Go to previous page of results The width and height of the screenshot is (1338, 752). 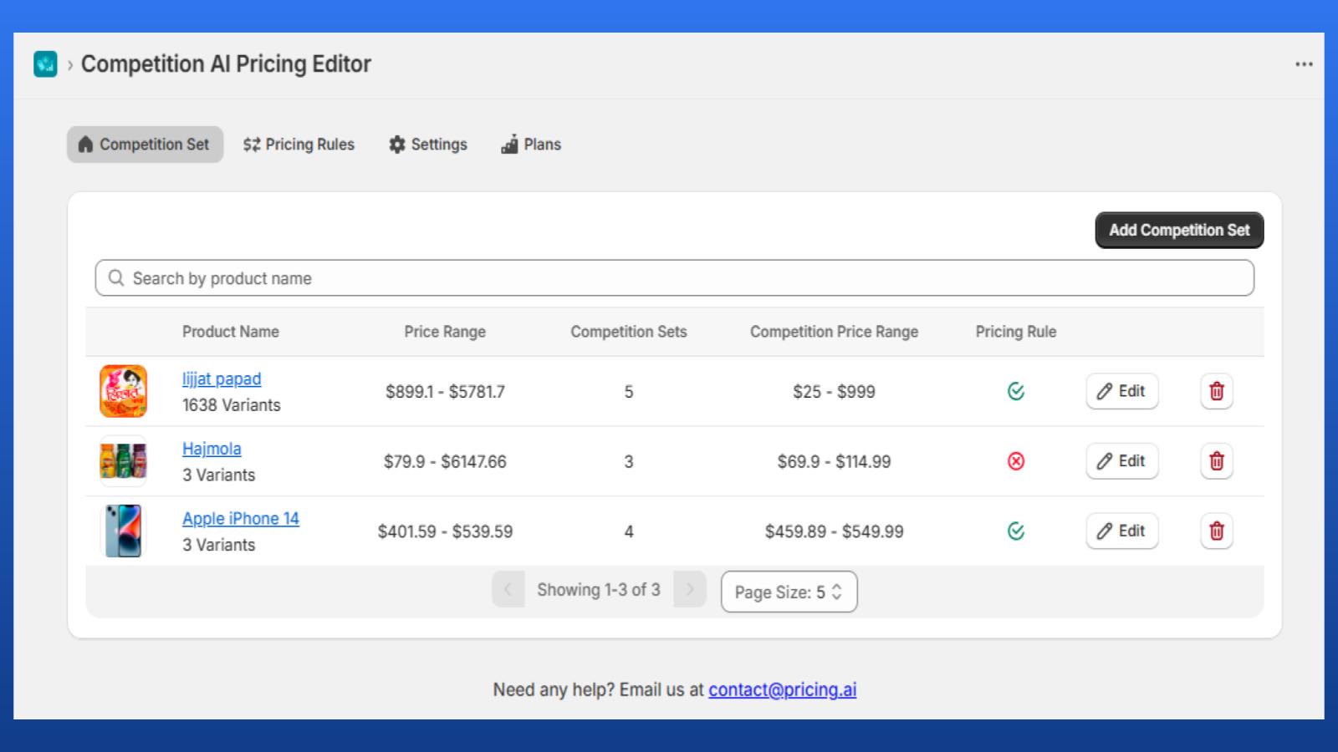[508, 589]
